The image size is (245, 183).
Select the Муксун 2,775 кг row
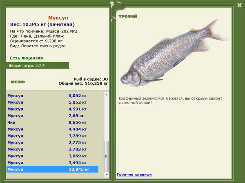point(53,142)
